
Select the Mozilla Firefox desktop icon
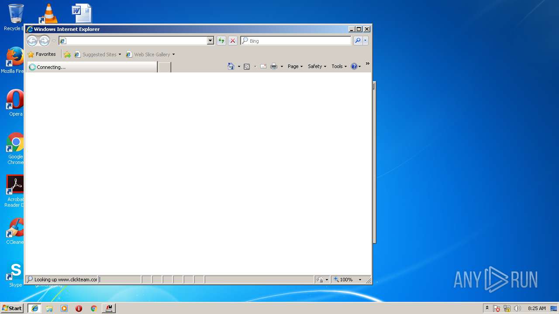14,60
